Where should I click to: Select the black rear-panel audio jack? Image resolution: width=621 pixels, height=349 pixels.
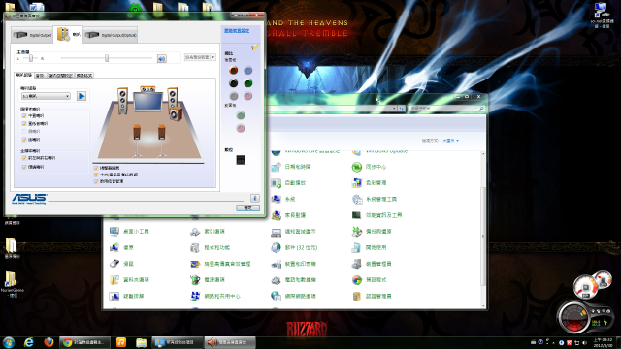(x=234, y=83)
